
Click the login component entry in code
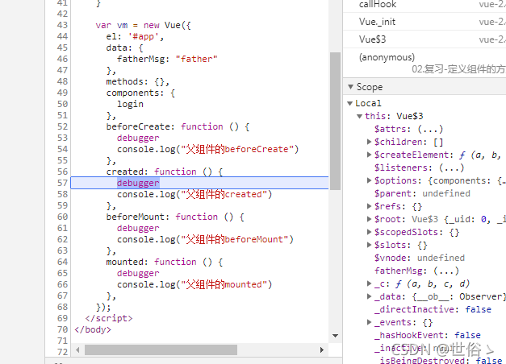[x=130, y=105]
